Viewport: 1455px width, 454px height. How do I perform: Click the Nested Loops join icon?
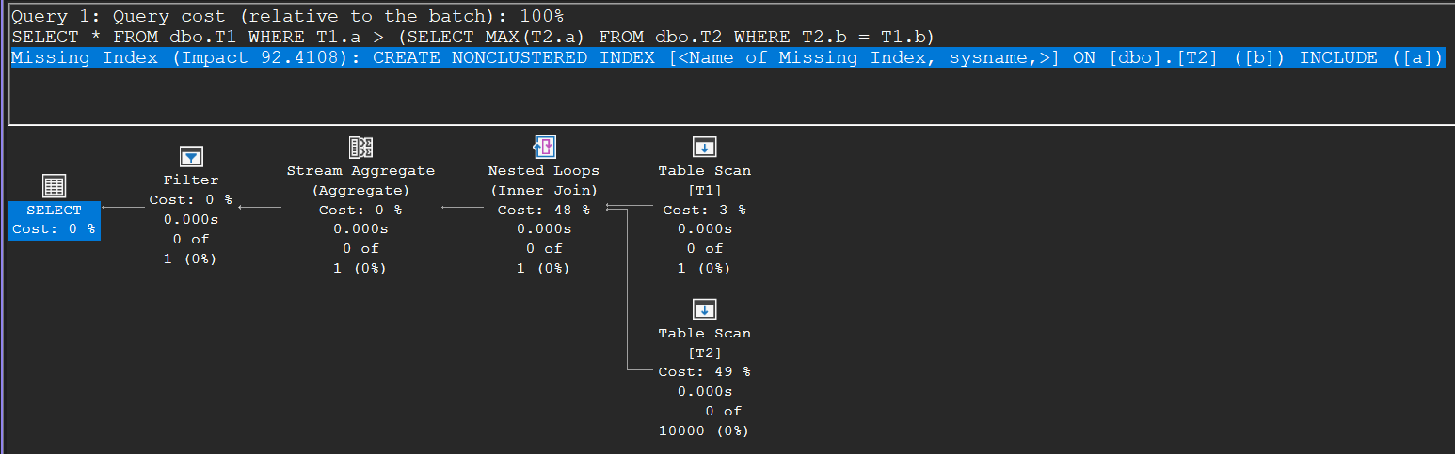(x=544, y=147)
